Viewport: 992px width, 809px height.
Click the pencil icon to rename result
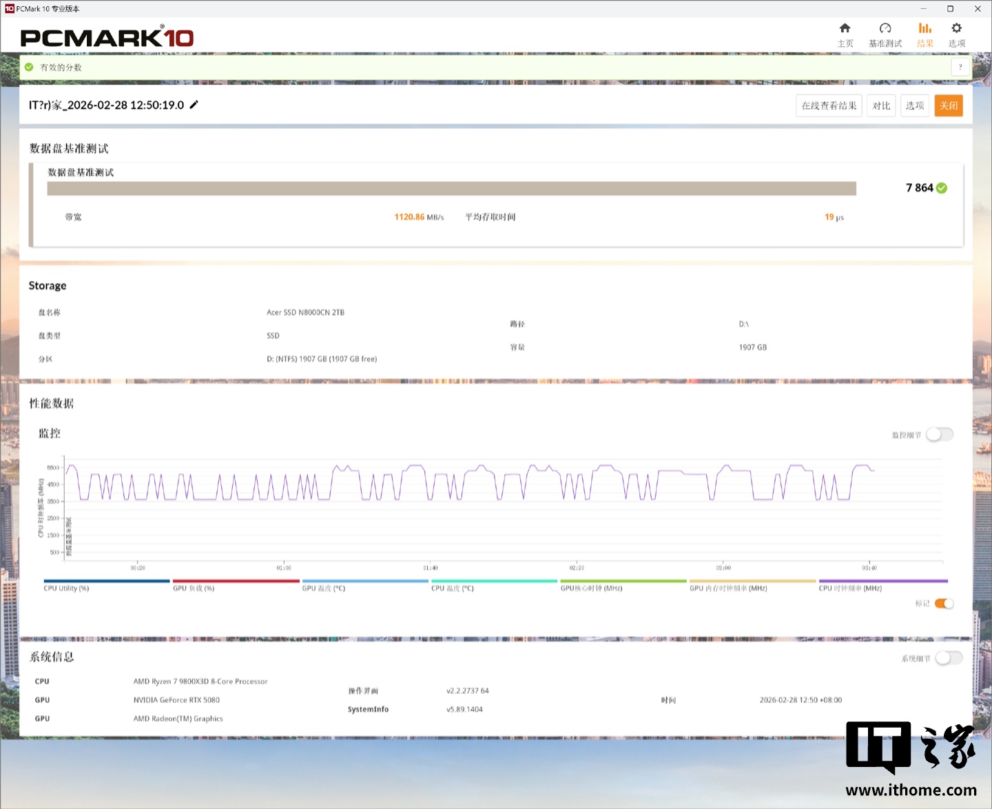[x=194, y=105]
